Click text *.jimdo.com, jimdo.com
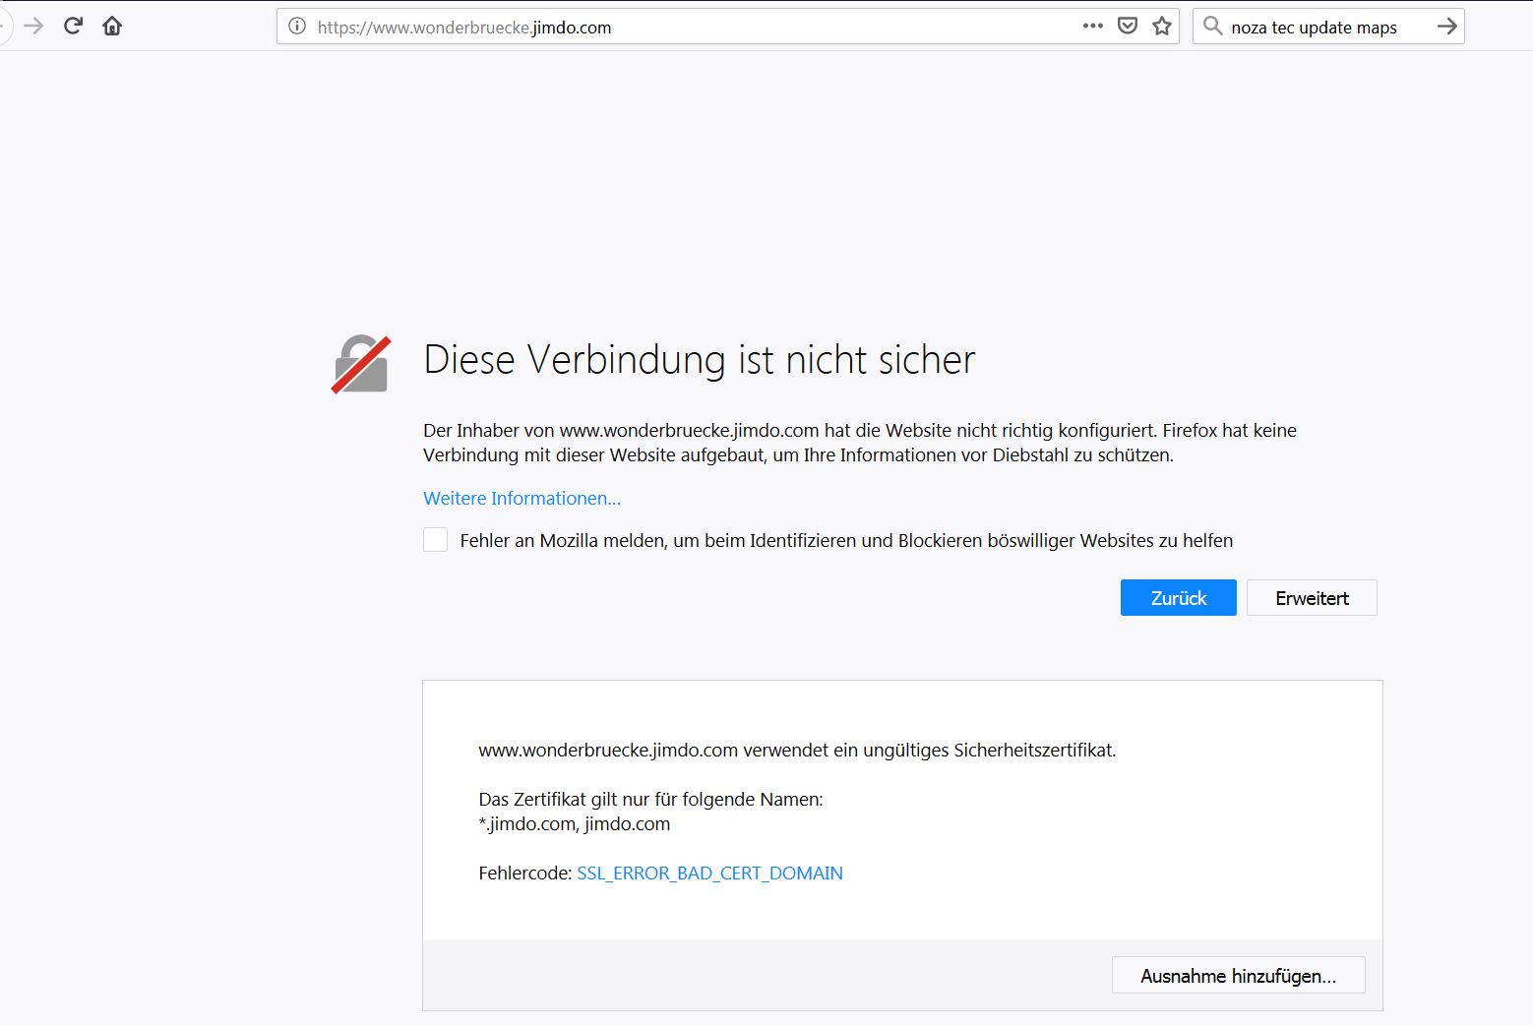 [575, 824]
